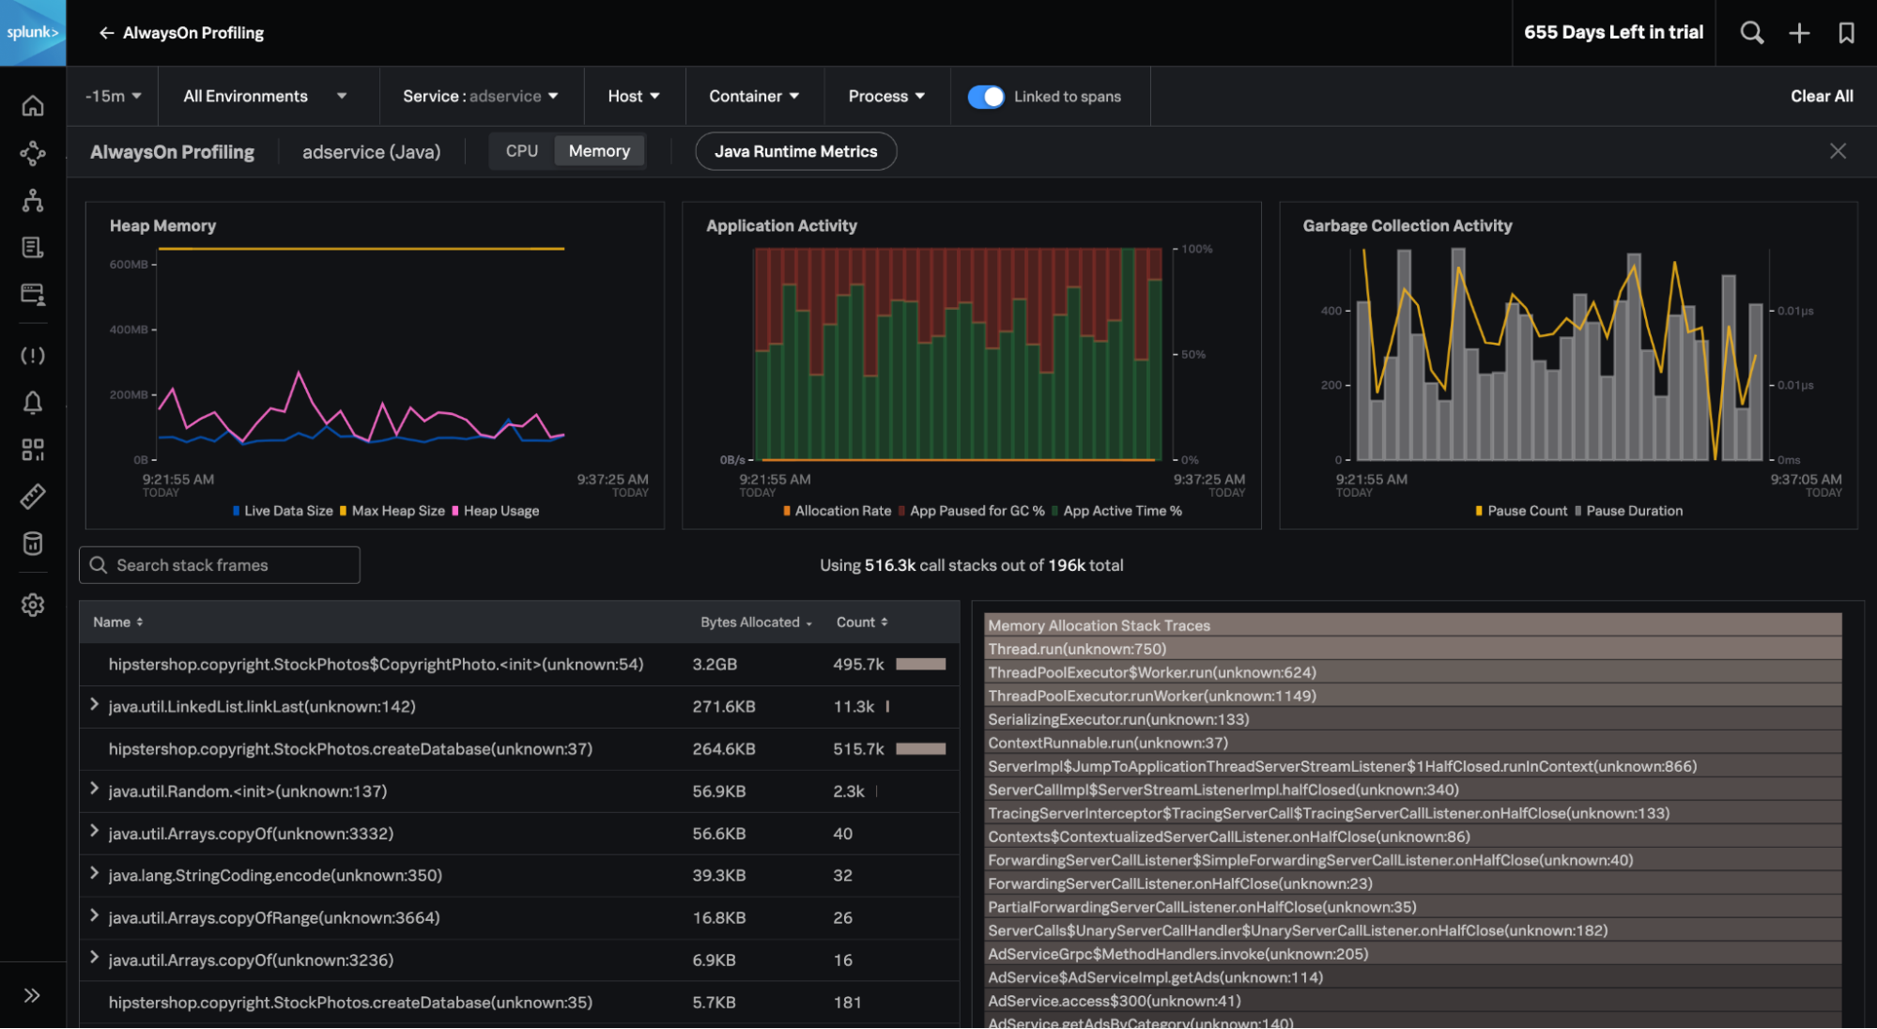Viewport: 1877px width, 1029px height.
Task: Switch to Memory profiling tab
Action: (597, 152)
